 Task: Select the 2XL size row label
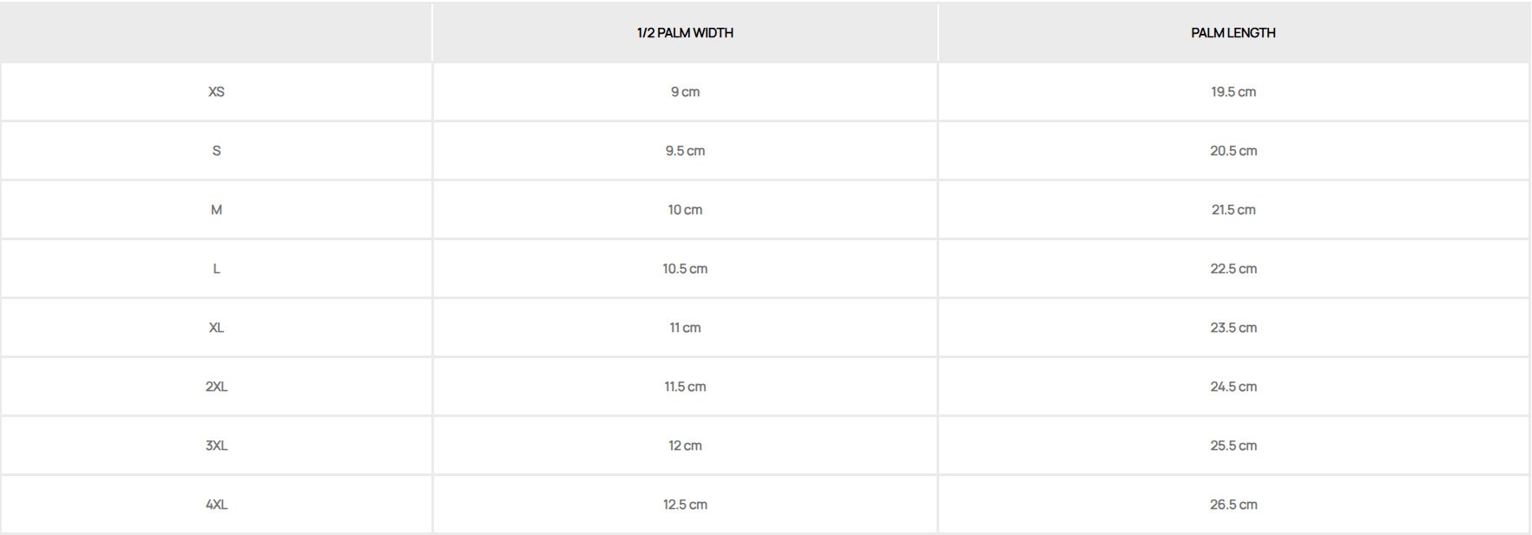216,387
